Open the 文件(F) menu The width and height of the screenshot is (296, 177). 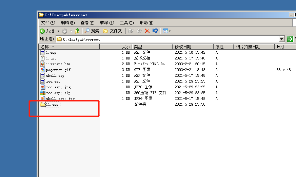pos(48,23)
